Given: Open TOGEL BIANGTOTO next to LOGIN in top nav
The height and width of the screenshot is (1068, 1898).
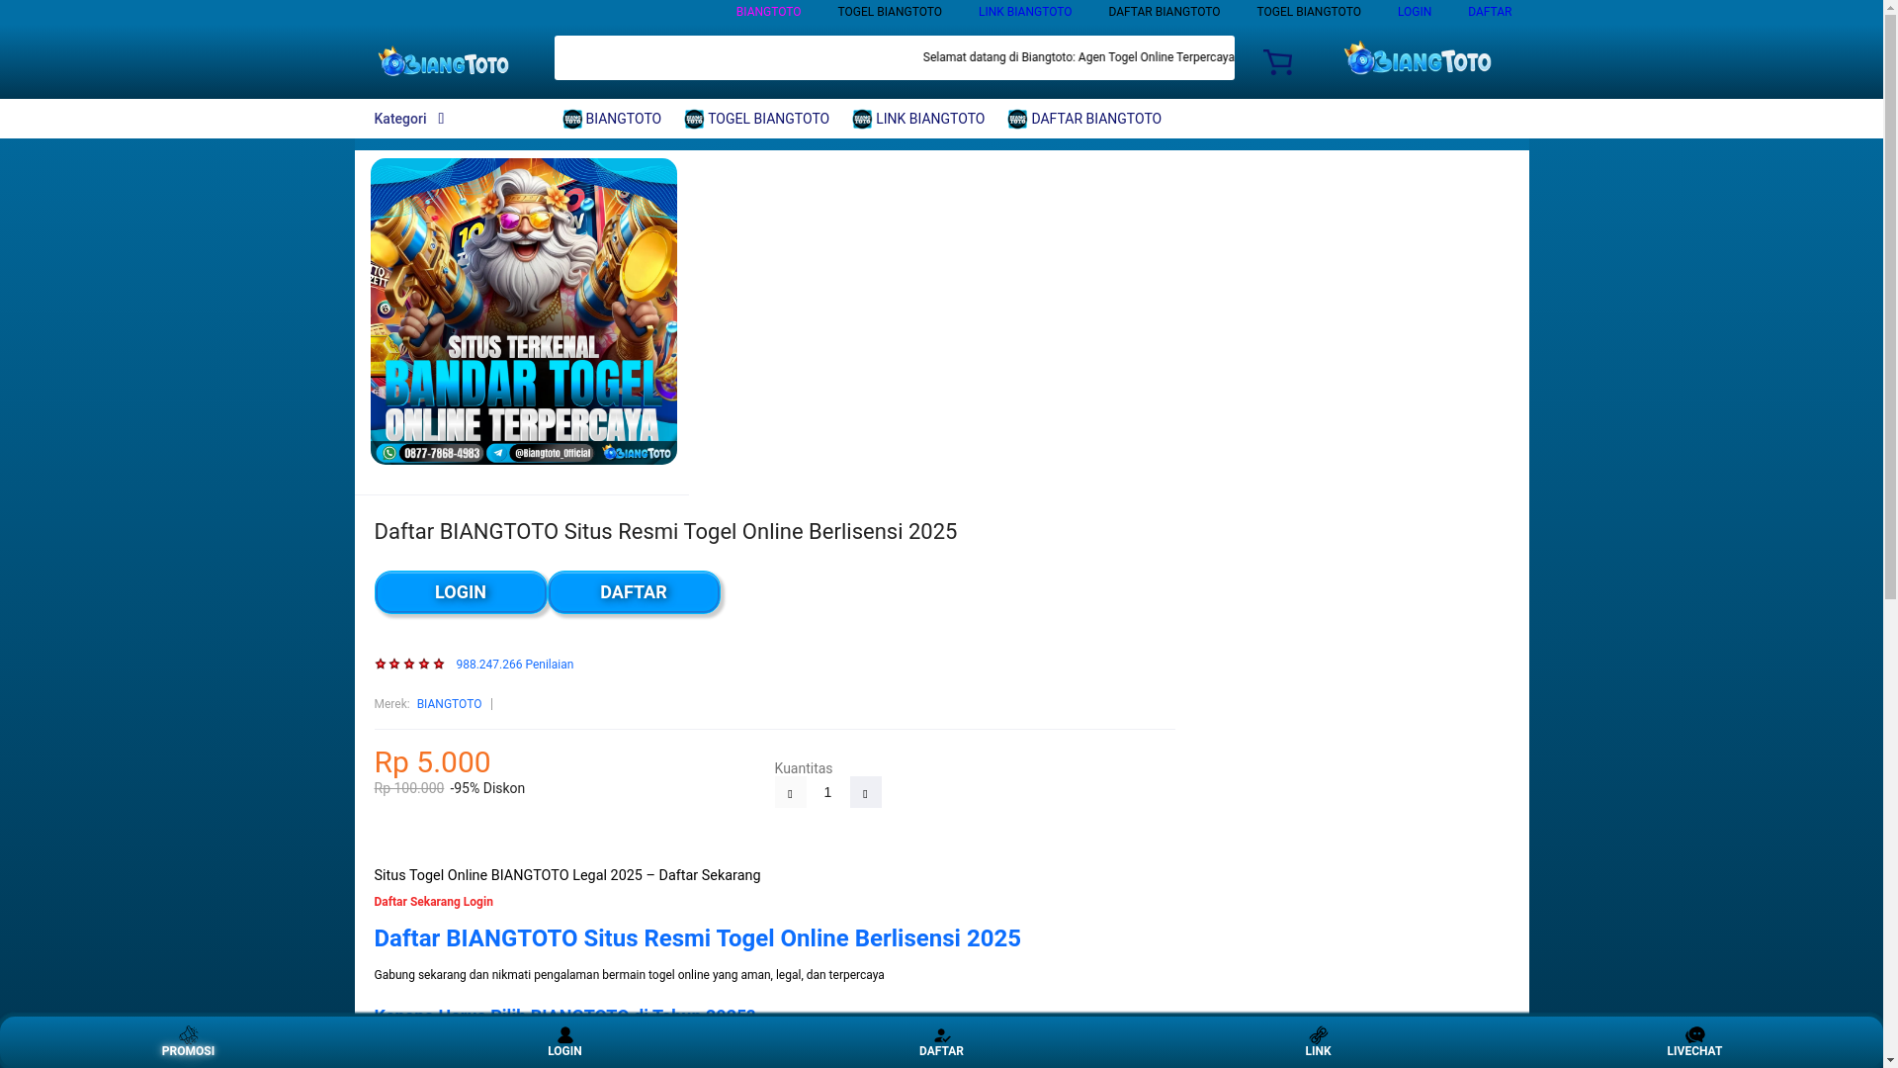Looking at the screenshot, I should (1309, 12).
